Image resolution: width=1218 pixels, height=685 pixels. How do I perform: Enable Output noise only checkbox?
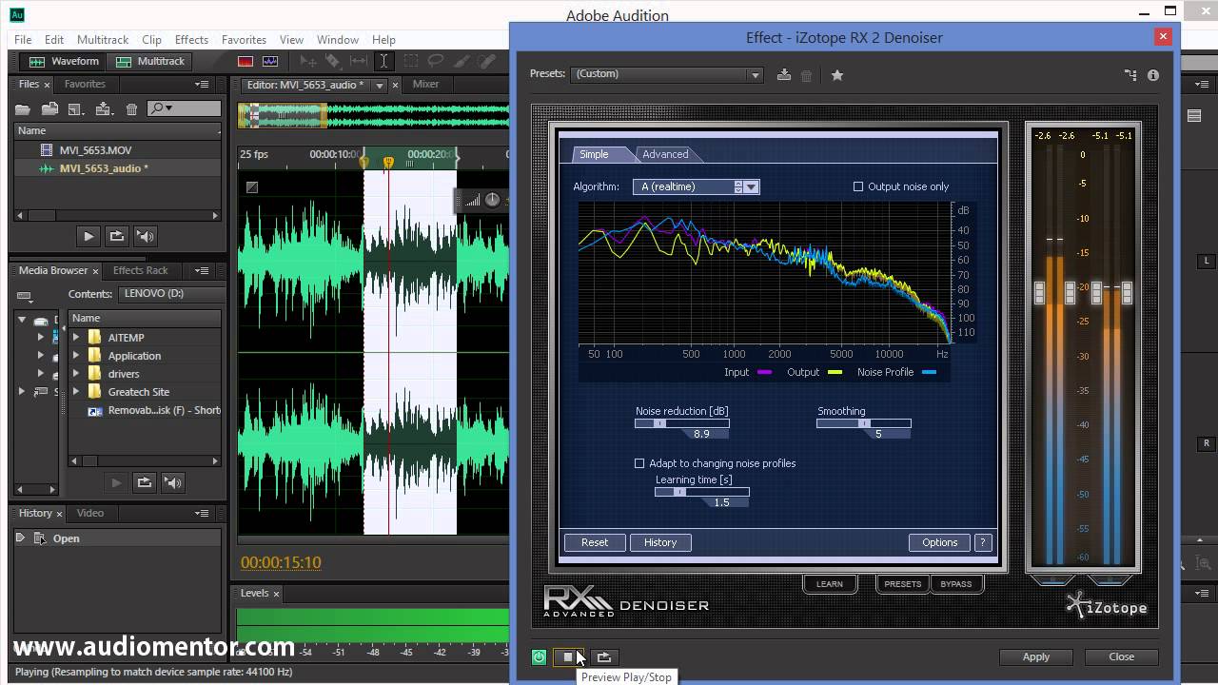pyautogui.click(x=858, y=186)
